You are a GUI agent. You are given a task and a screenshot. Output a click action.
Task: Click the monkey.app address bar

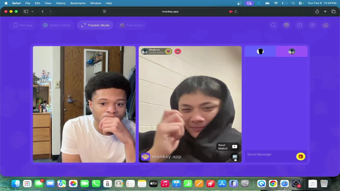(170, 11)
